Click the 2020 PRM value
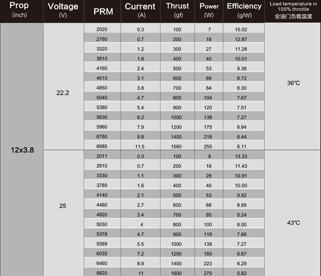Image resolution: width=321 pixels, height=276 pixels. click(x=102, y=29)
